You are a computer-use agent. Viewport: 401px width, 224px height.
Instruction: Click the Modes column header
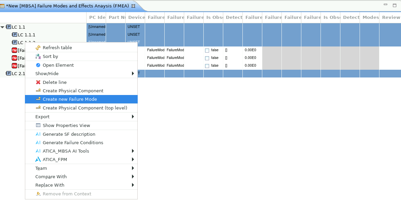click(x=370, y=18)
